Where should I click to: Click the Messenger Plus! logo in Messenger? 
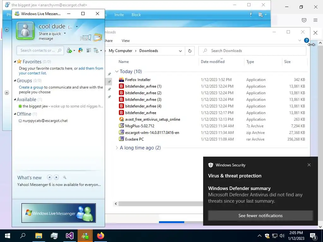pyautogui.click(x=85, y=38)
